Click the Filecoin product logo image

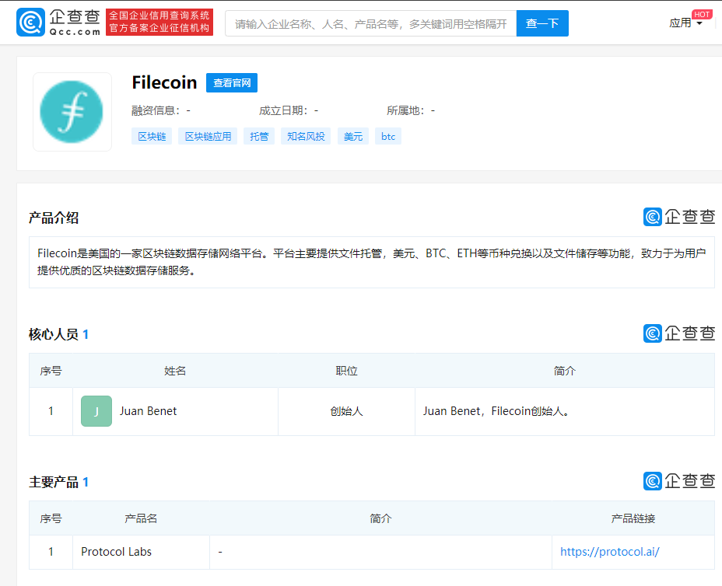coord(72,112)
